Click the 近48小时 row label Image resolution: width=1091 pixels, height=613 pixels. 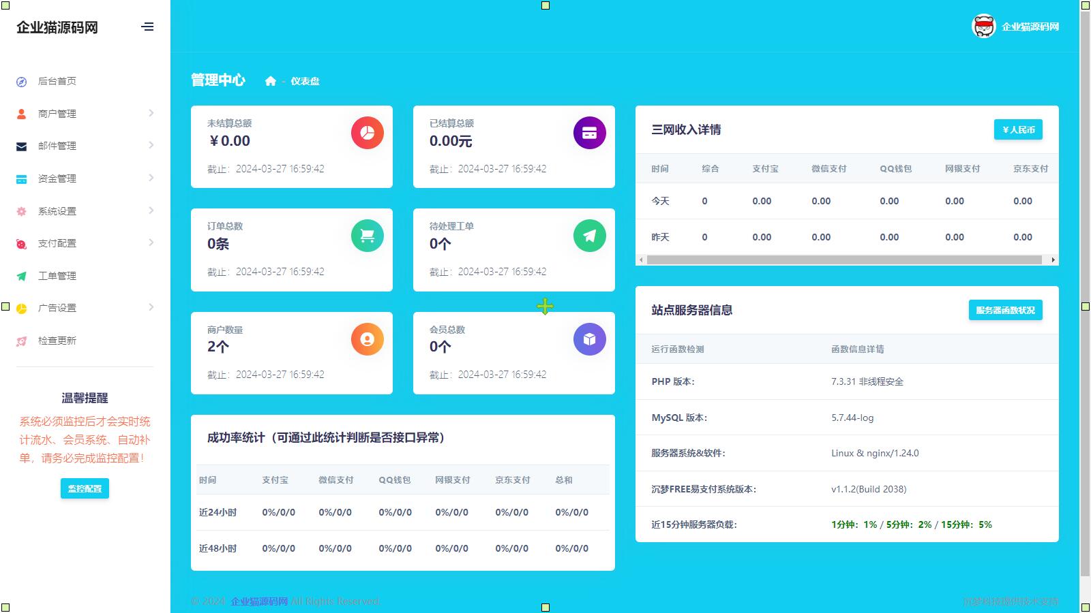coord(218,548)
